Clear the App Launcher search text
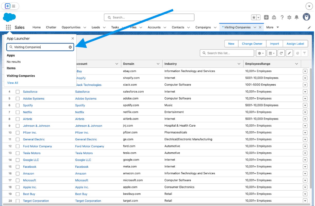Image resolution: width=315 pixels, height=206 pixels. tap(70, 47)
